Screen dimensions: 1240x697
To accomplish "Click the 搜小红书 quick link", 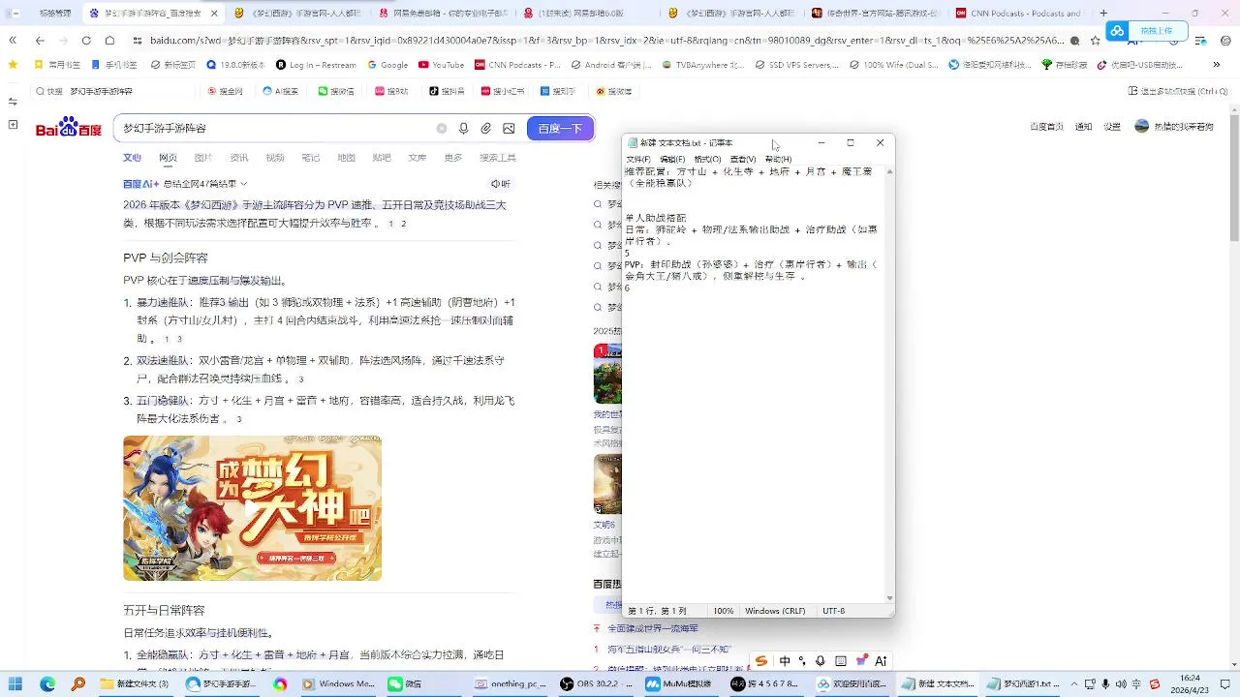I will 505,91.
